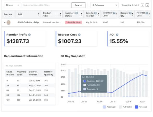Sort the table by Product Title
The width and height of the screenshot is (153, 117).
(x=60, y=14)
